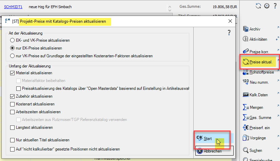280x161 pixels.
Task: Click the Neu numm. icon
Action: [246, 82]
